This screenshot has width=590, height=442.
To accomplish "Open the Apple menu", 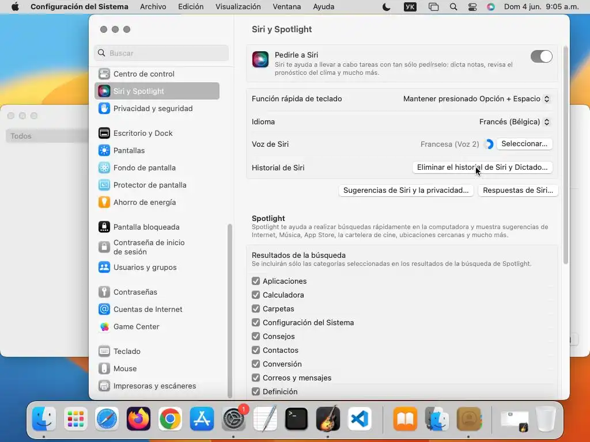I will [15, 7].
